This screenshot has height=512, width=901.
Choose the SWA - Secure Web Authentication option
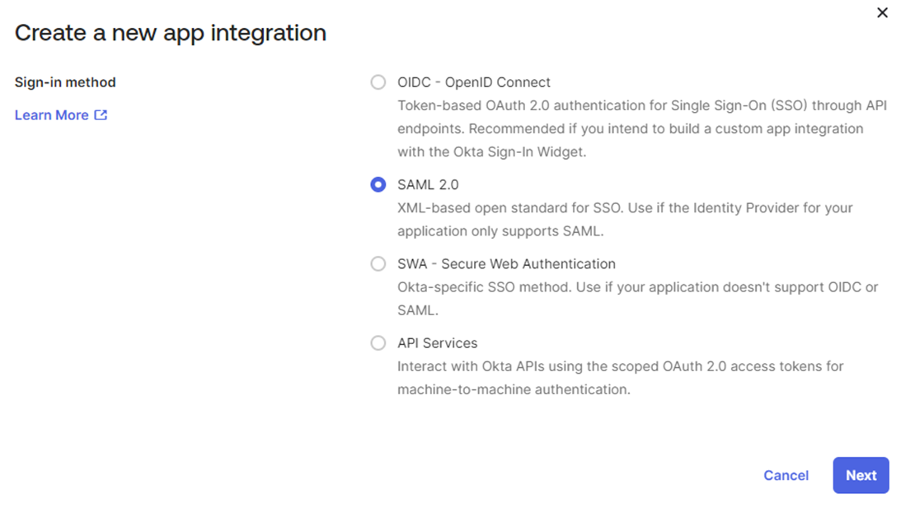click(378, 263)
